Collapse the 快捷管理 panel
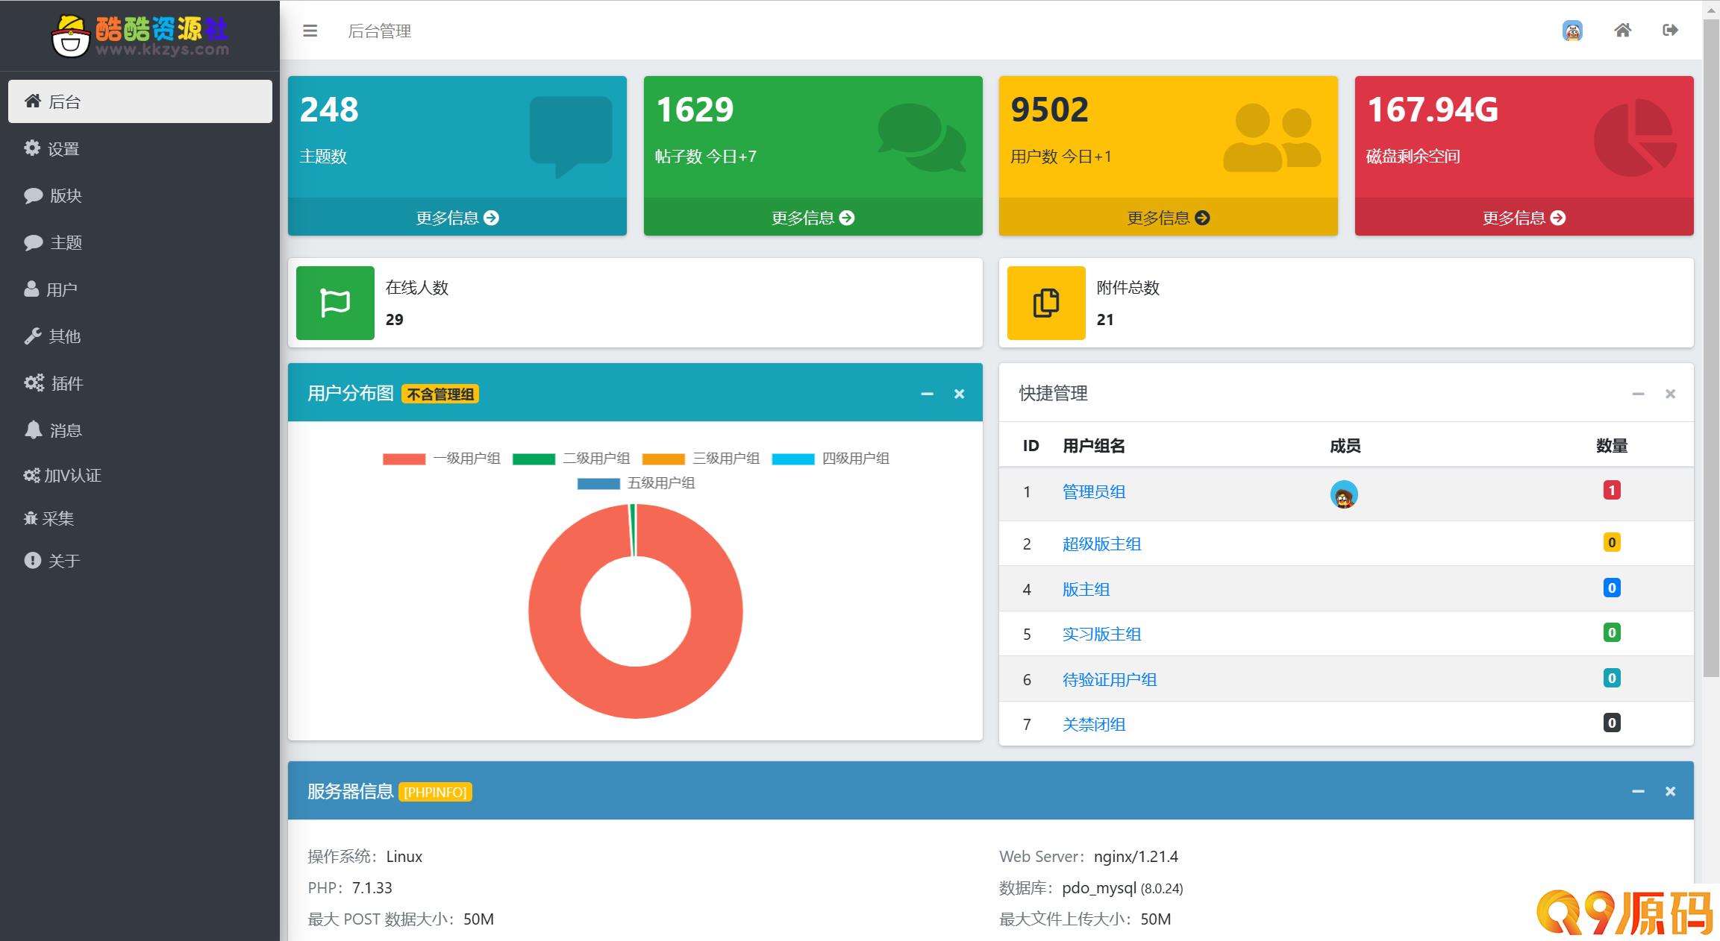This screenshot has height=941, width=1720. tap(1638, 394)
